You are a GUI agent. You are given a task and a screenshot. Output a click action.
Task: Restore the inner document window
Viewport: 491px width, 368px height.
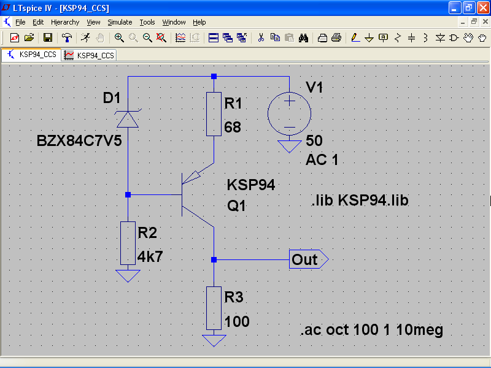point(474,21)
